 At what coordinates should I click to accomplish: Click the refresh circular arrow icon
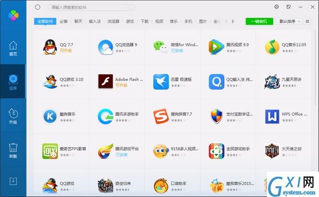(38, 7)
